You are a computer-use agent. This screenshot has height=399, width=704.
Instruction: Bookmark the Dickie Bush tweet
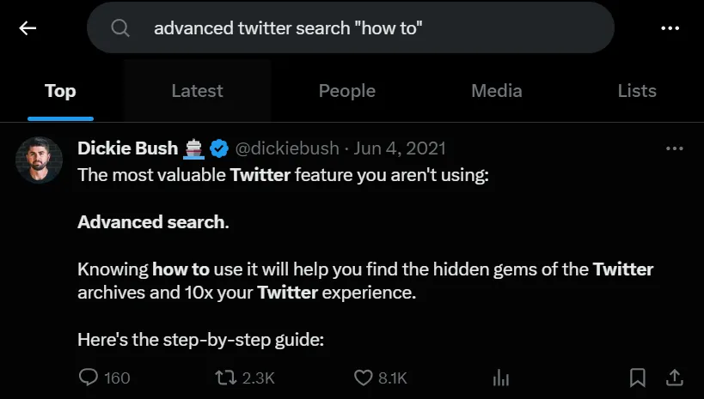(x=638, y=378)
